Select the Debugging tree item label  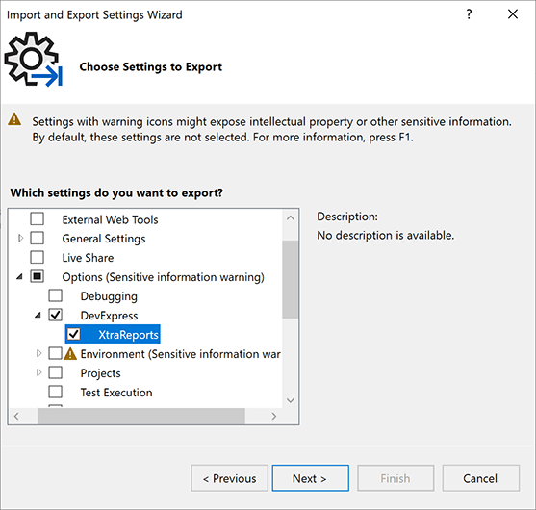109,296
